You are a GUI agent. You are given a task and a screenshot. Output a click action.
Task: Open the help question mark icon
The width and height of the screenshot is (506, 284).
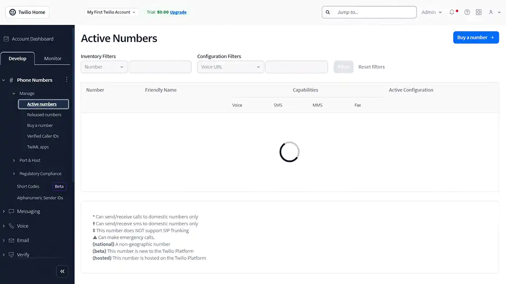[x=467, y=12]
